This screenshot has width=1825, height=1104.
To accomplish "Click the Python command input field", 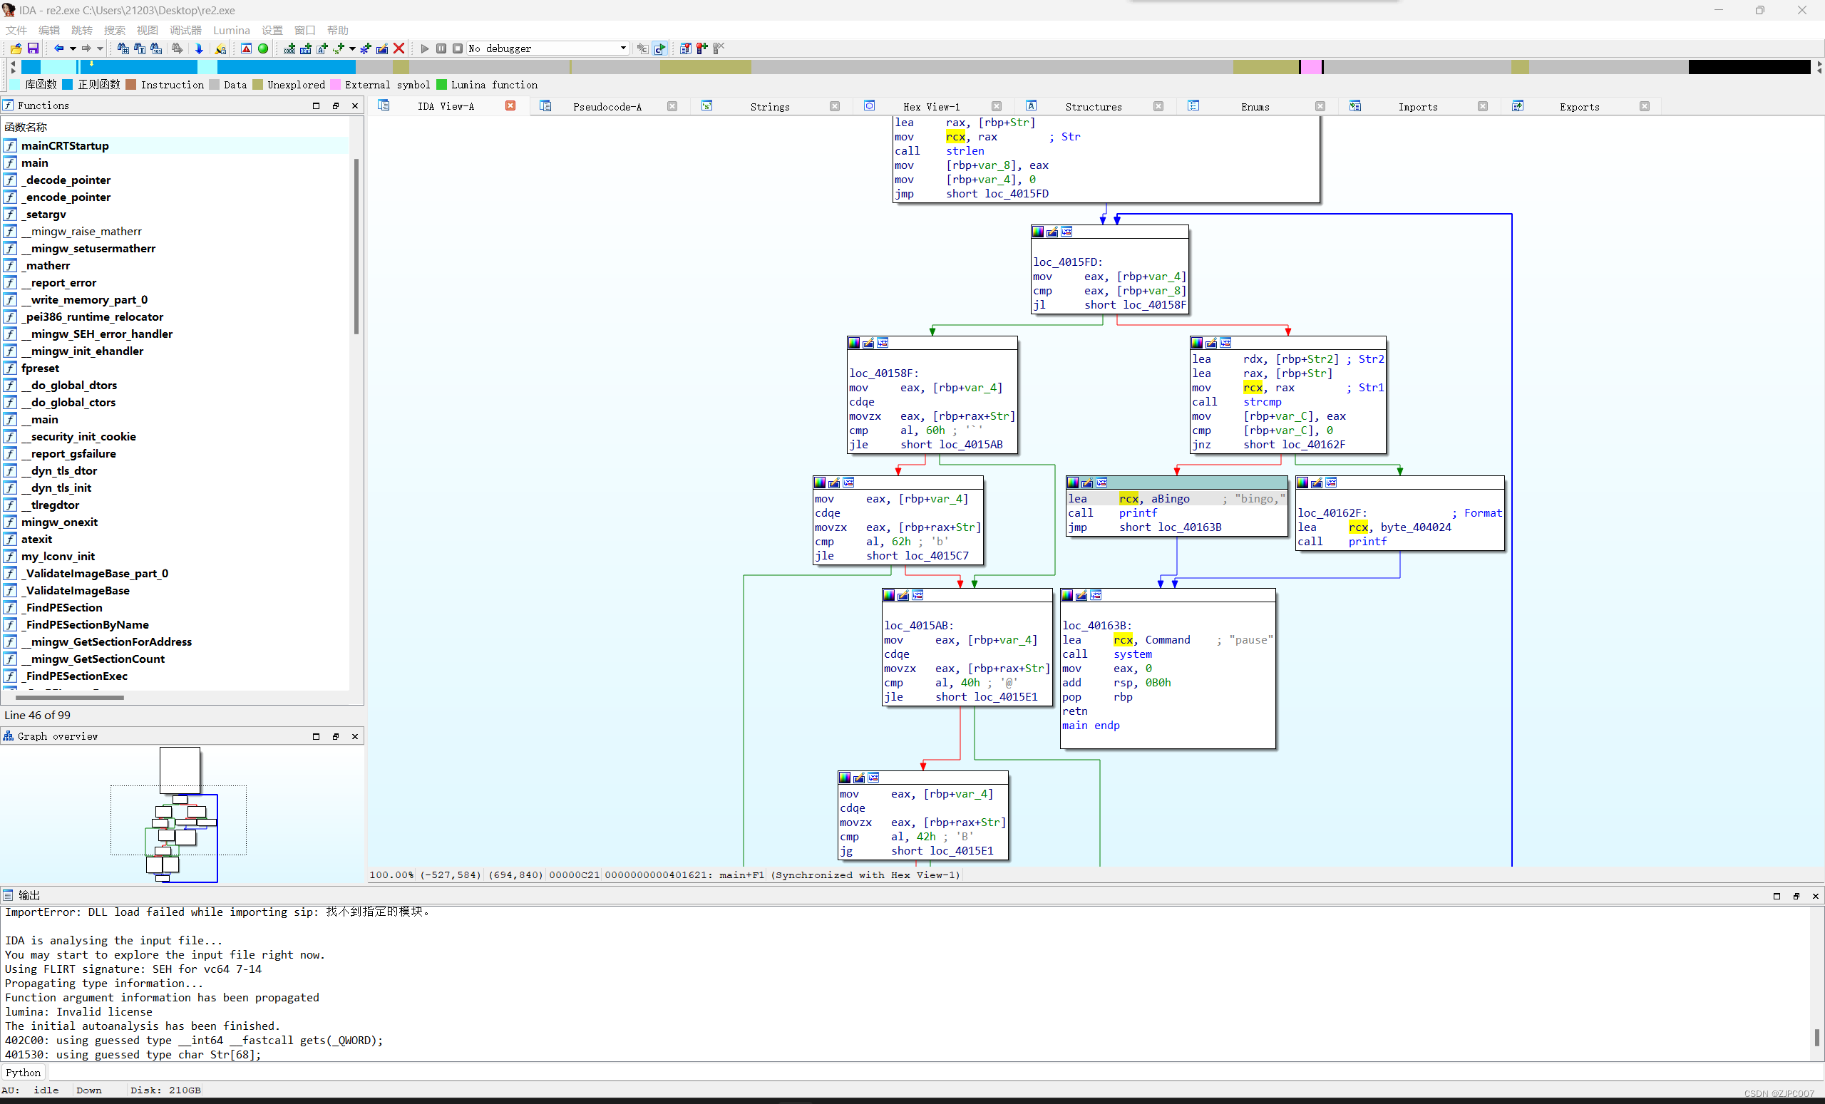I will coord(889,1072).
